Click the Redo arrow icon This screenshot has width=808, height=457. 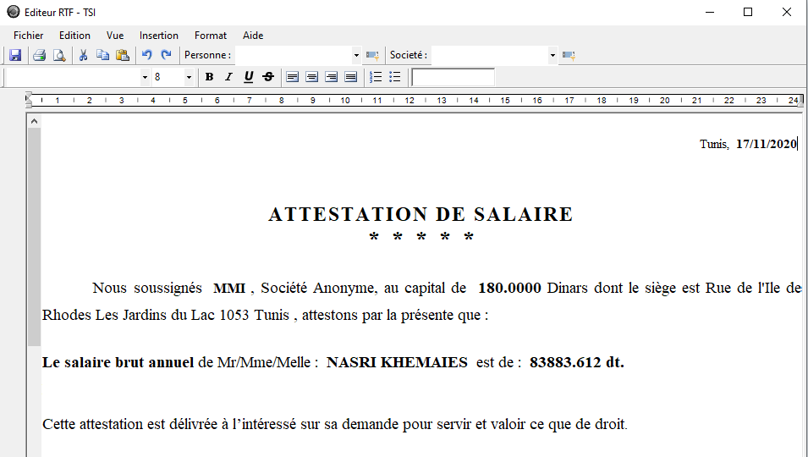166,55
